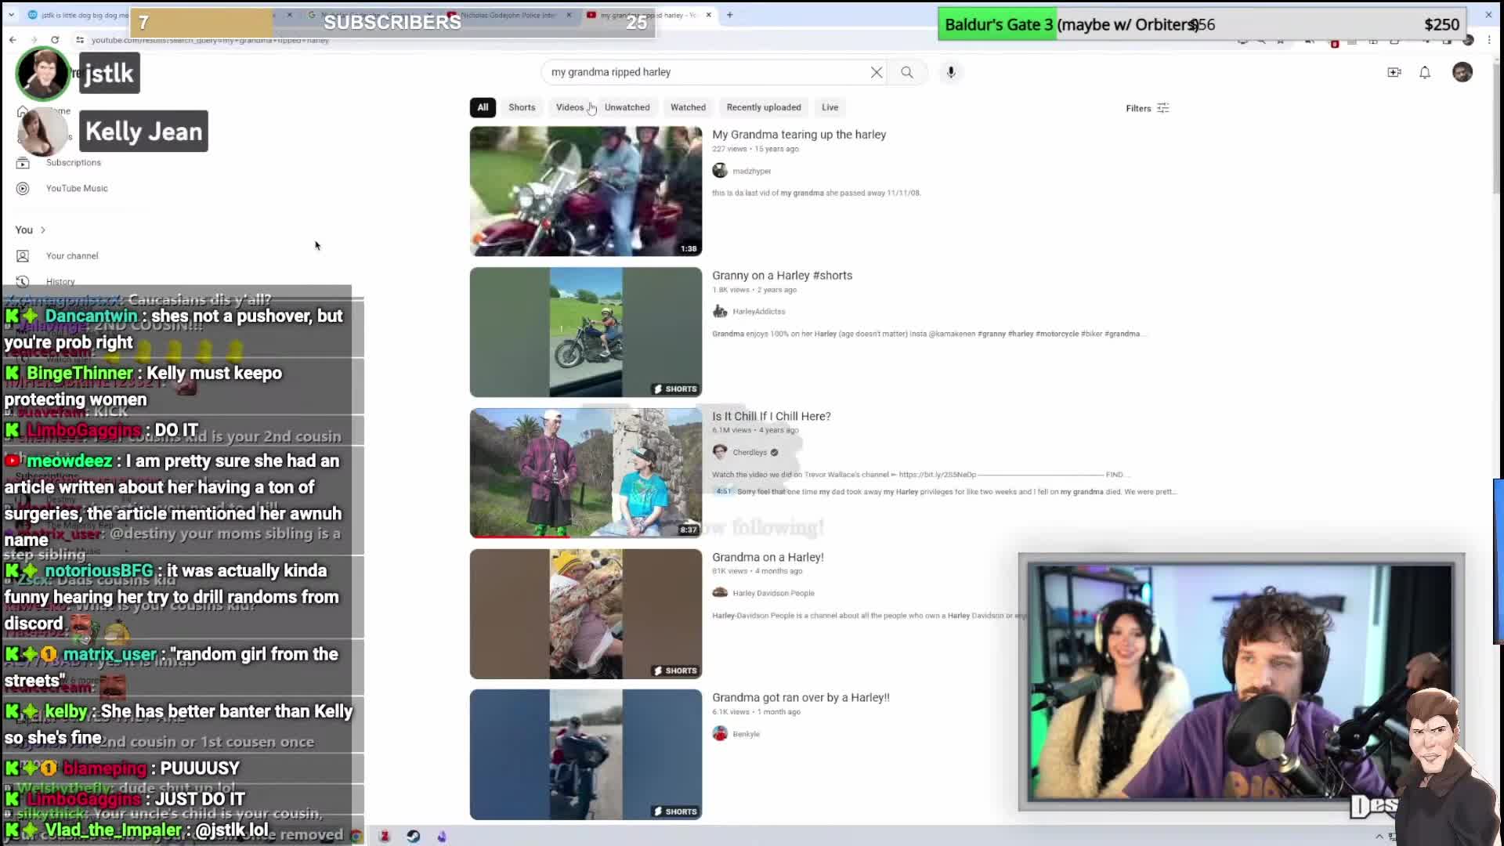
Task: Open the madzhyper channel avatar
Action: point(720,171)
